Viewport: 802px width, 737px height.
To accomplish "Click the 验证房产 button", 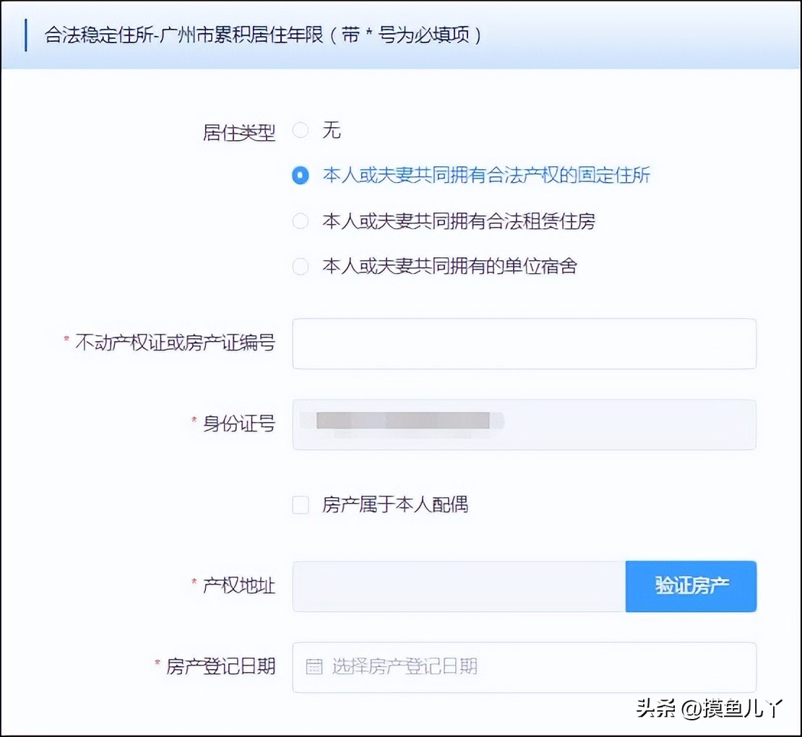I will tap(691, 587).
